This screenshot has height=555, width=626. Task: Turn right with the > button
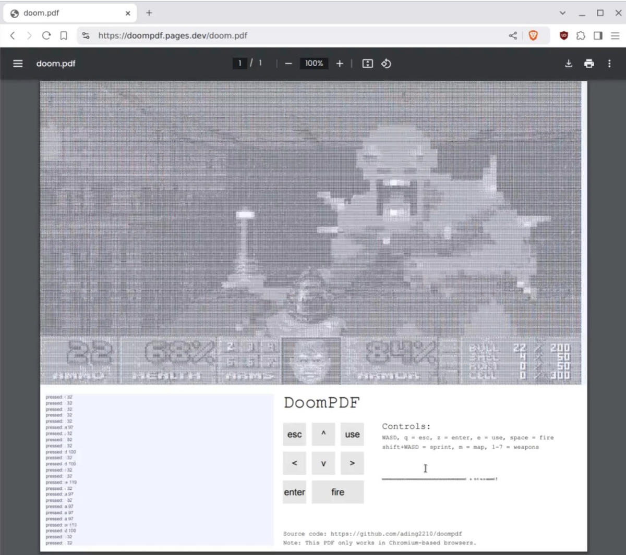[x=352, y=463]
